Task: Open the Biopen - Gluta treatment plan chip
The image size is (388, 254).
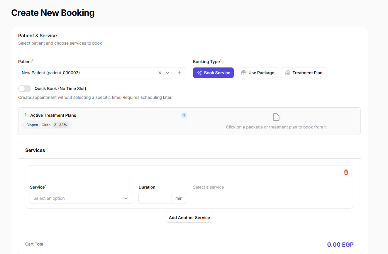Action: [x=48, y=125]
